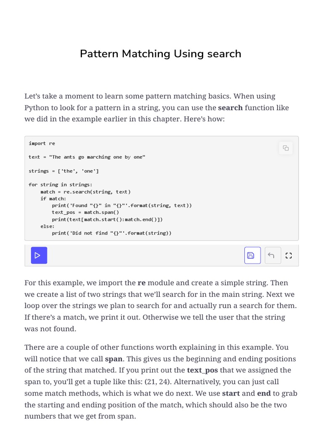Expand the code editor to fullscreen

289,255
